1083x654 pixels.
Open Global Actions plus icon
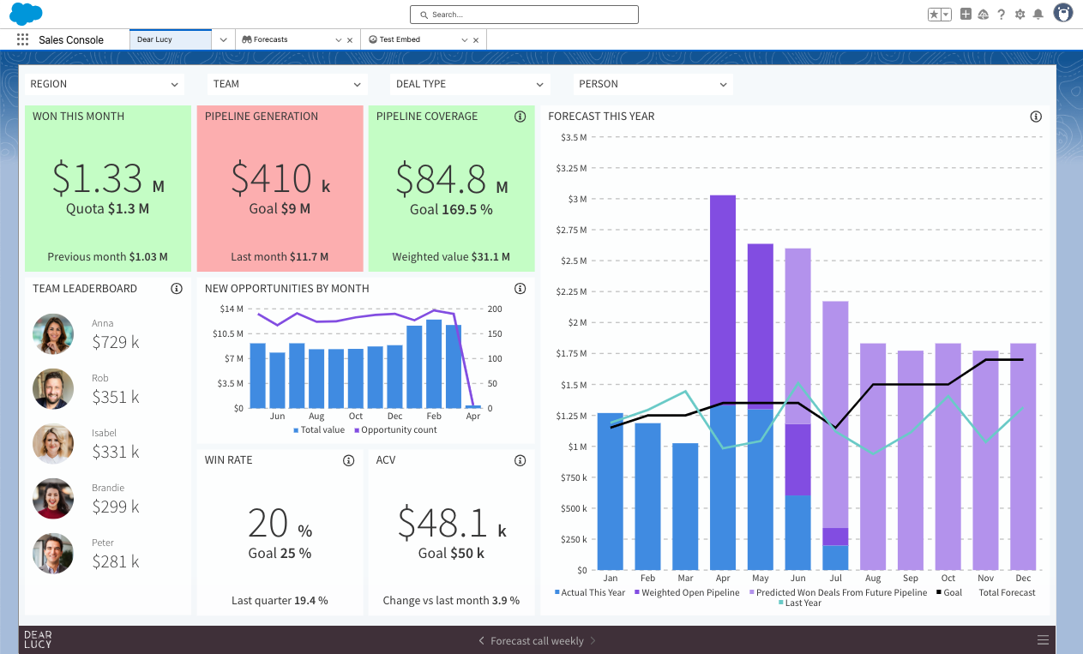pos(966,15)
